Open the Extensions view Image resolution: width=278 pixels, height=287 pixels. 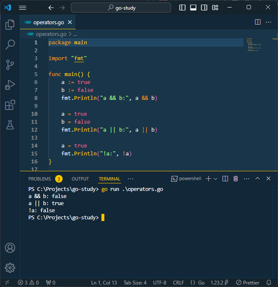10,105
